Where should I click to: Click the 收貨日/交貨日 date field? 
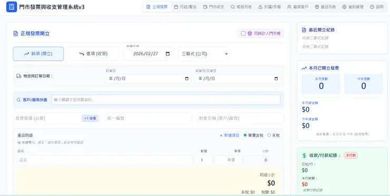238,79
